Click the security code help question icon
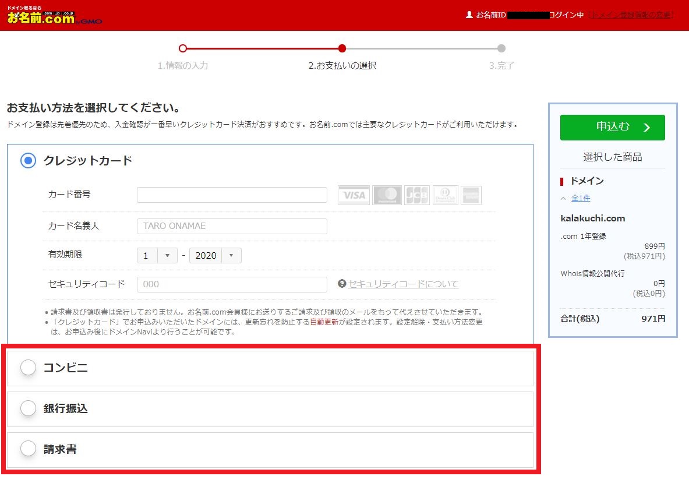Viewport: 689px width, 483px height. pyautogui.click(x=342, y=284)
